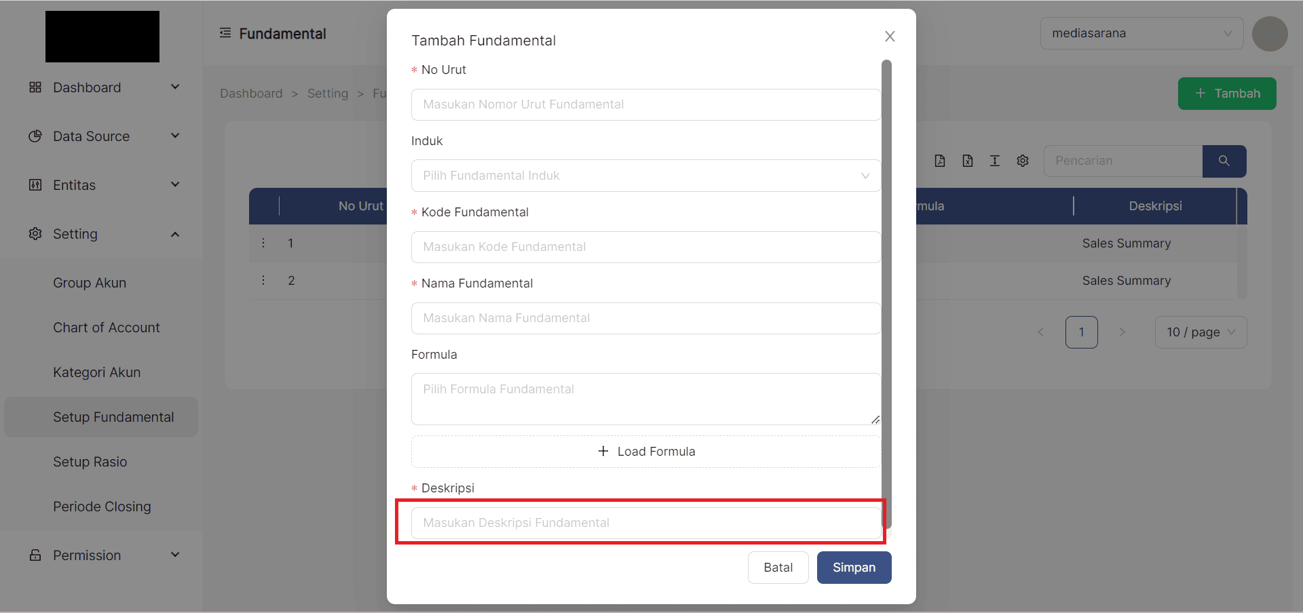
Task: Click the row height icon
Action: tap(995, 161)
